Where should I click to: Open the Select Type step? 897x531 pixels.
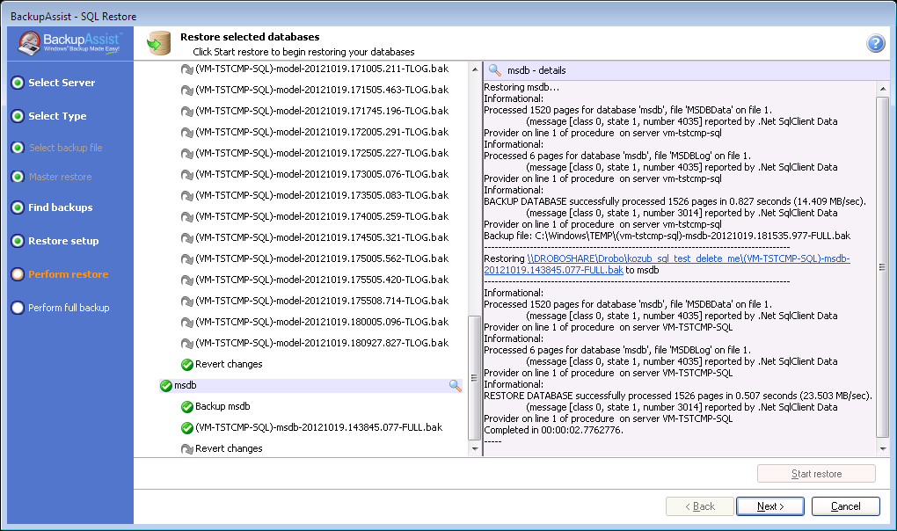pos(57,116)
